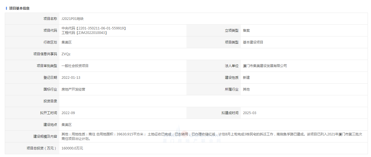Click the 项目基本信息 section header
This screenshot has height=157, width=371.
[19, 8]
